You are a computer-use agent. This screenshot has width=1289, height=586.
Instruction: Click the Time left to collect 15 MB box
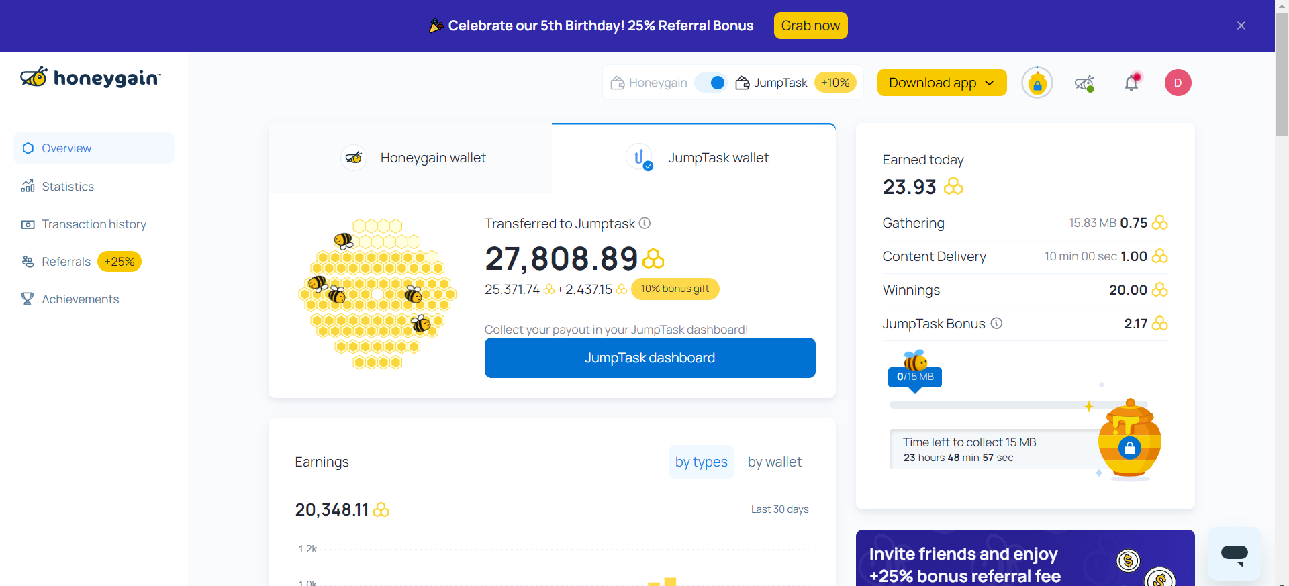[995, 449]
